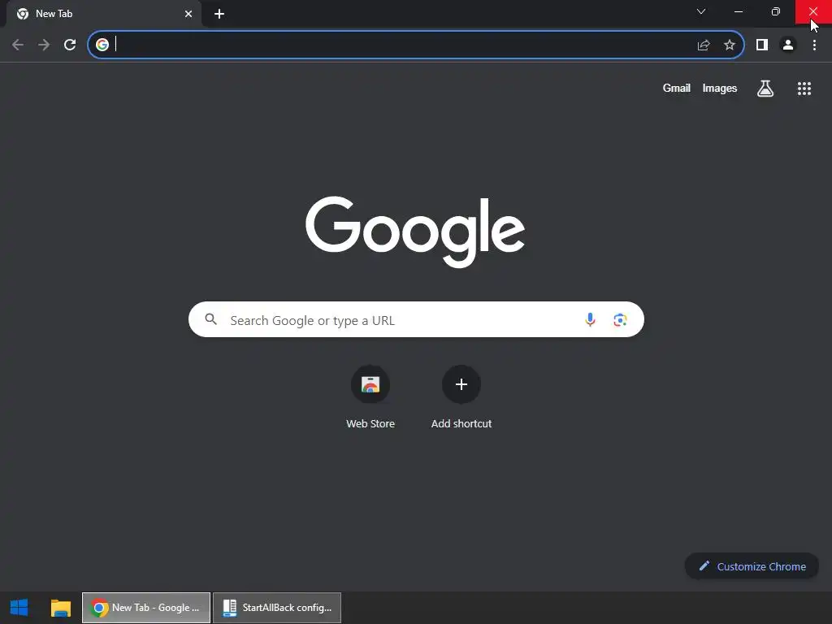The height and width of the screenshot is (624, 832).
Task: Switch to StartAllBack config taskbar window
Action: point(277,608)
